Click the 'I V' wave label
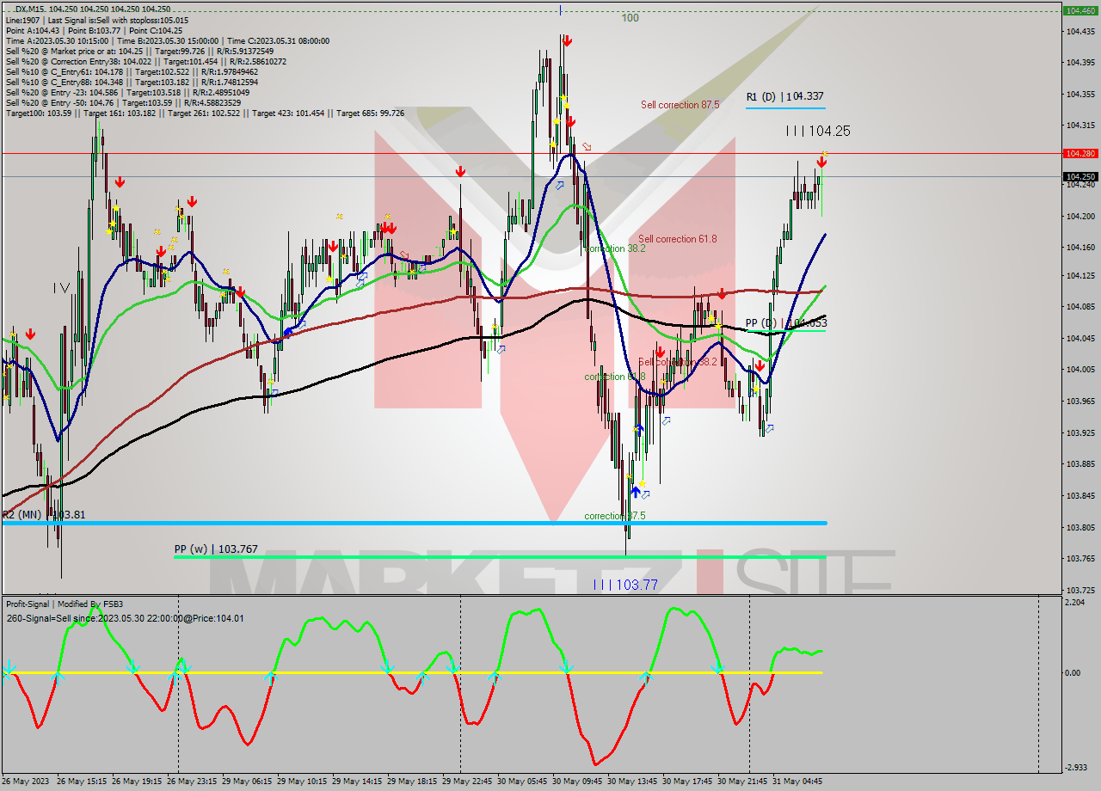The height and width of the screenshot is (791, 1101). point(61,288)
